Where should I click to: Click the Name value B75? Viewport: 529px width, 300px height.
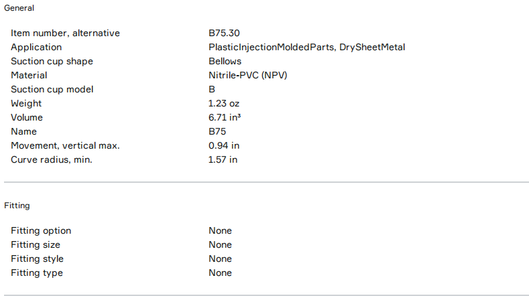[x=217, y=131]
